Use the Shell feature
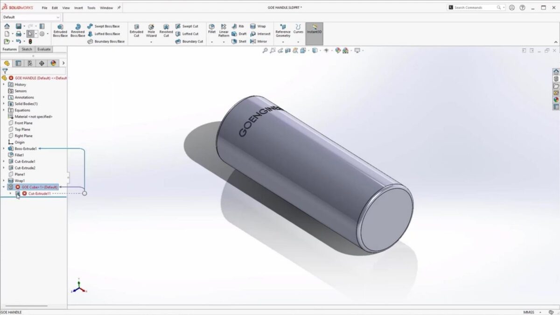The image size is (560, 315). pos(239,42)
